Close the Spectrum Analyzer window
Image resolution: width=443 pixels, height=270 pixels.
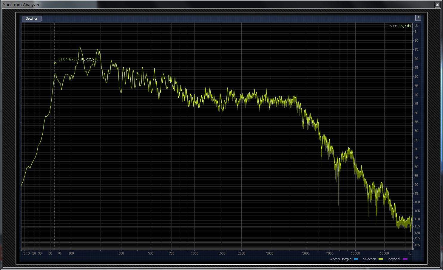click(437, 5)
